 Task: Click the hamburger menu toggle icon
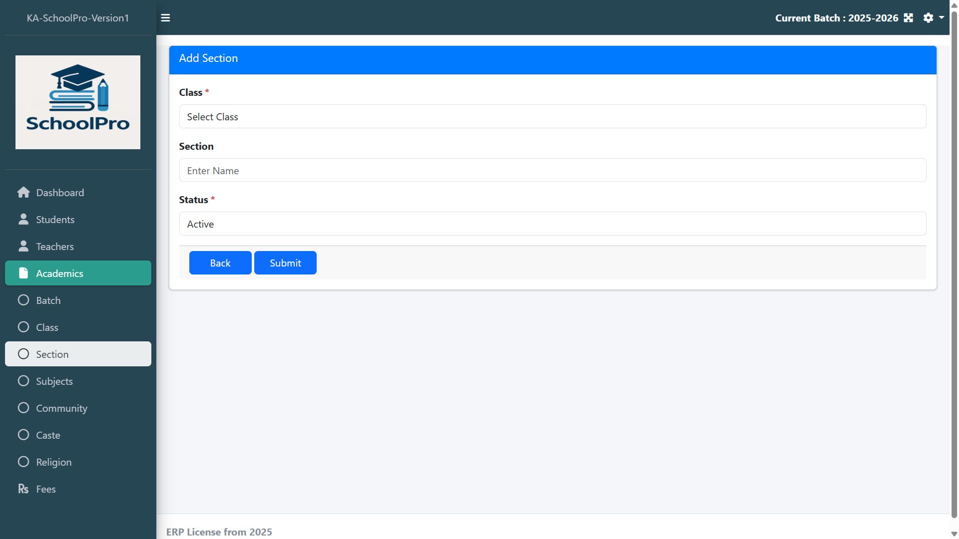[x=165, y=18]
